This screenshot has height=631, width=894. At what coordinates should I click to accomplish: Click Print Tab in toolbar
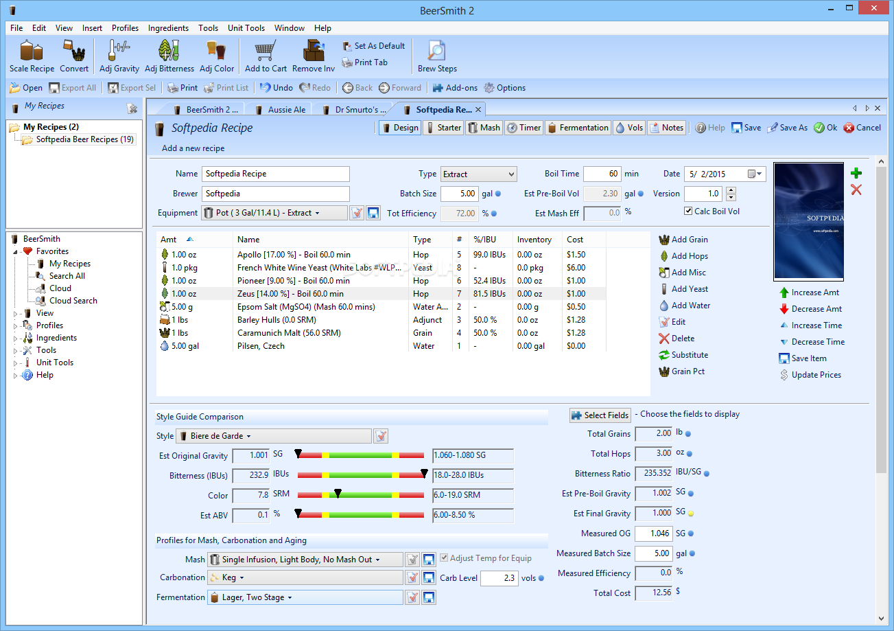[365, 62]
